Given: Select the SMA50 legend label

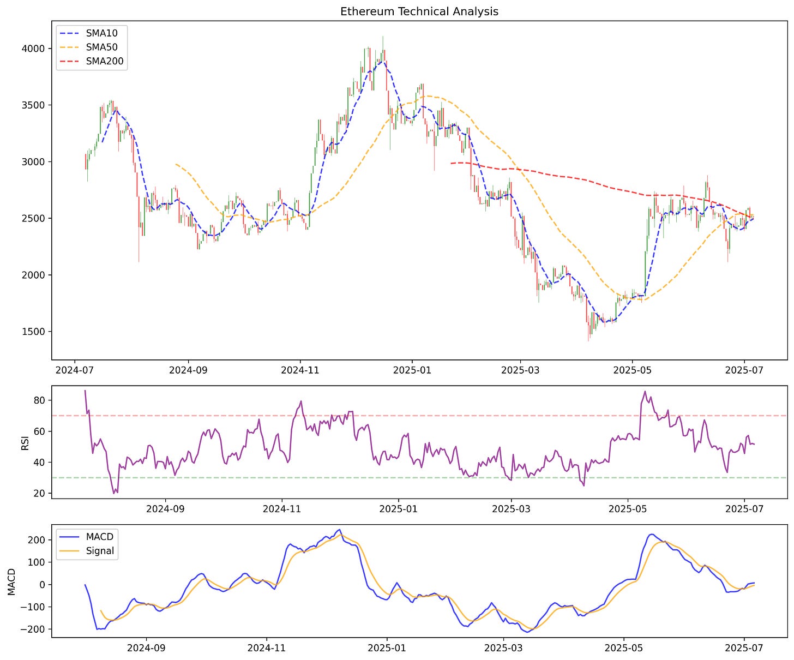Looking at the screenshot, I should pos(101,47).
